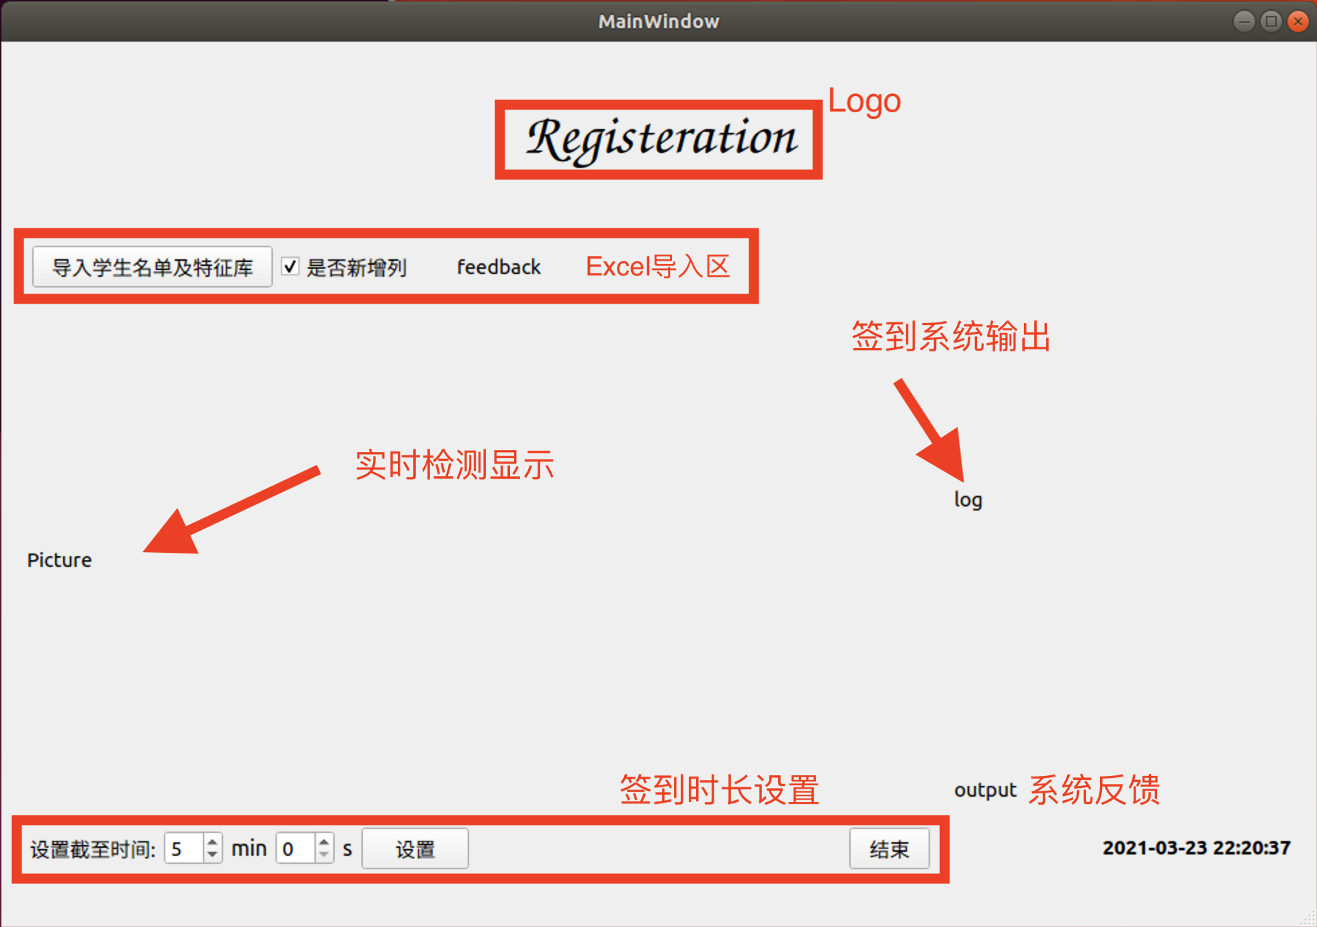Viewport: 1317px width, 927px height.
Task: Click the feedback label
Action: [x=499, y=267]
